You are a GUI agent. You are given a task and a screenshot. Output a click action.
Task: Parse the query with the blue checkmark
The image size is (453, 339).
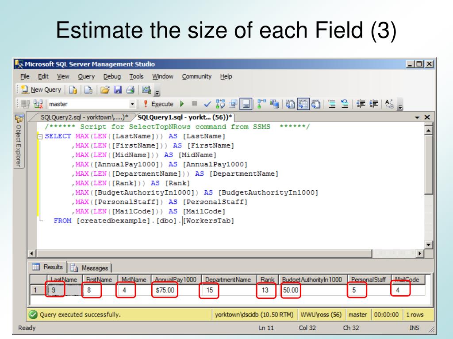[x=207, y=104]
